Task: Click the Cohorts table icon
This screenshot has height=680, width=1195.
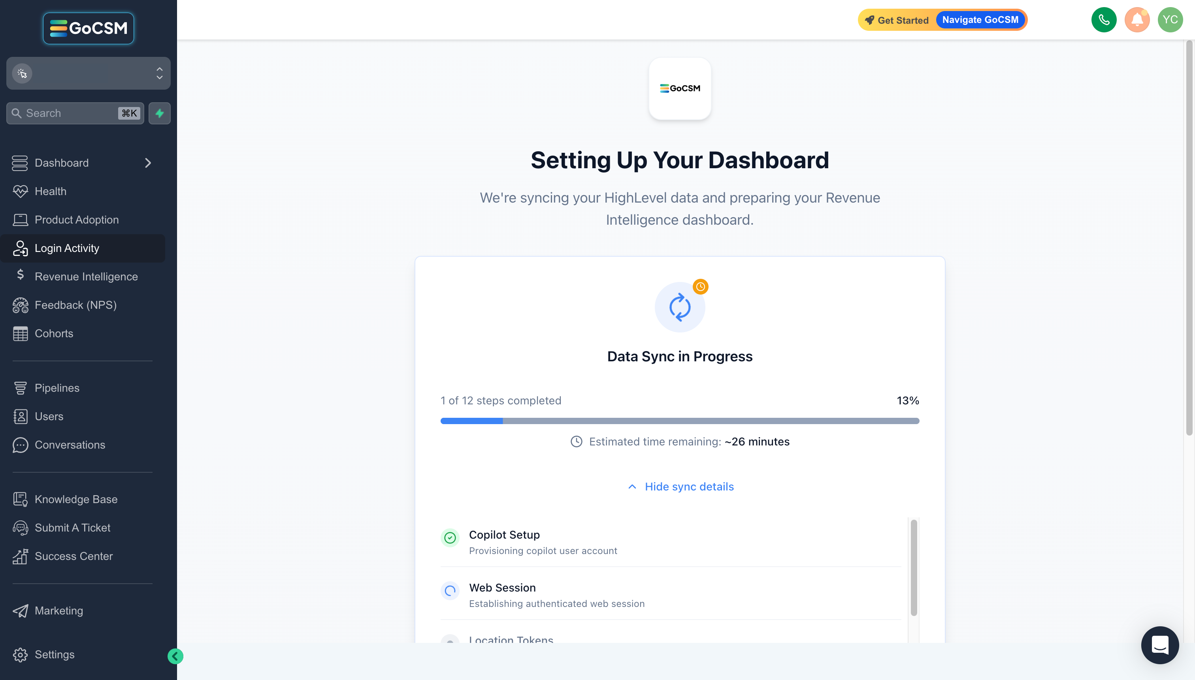Action: tap(20, 333)
